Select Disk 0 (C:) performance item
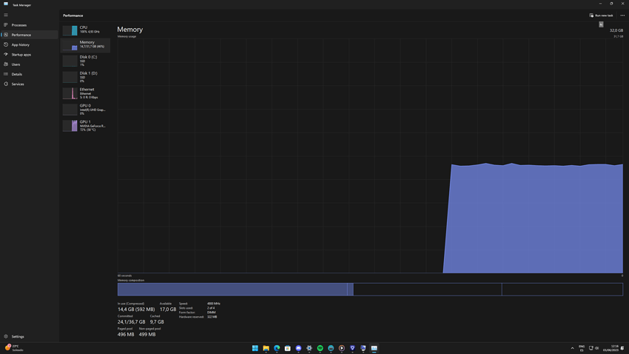The width and height of the screenshot is (629, 354). 85,61
